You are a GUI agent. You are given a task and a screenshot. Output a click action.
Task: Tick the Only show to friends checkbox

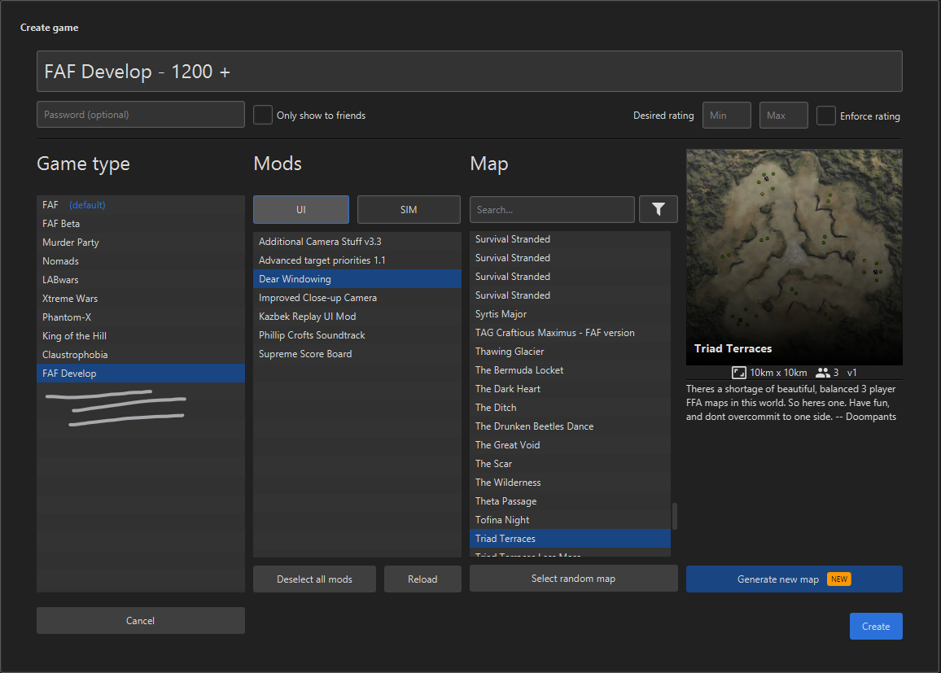click(263, 116)
